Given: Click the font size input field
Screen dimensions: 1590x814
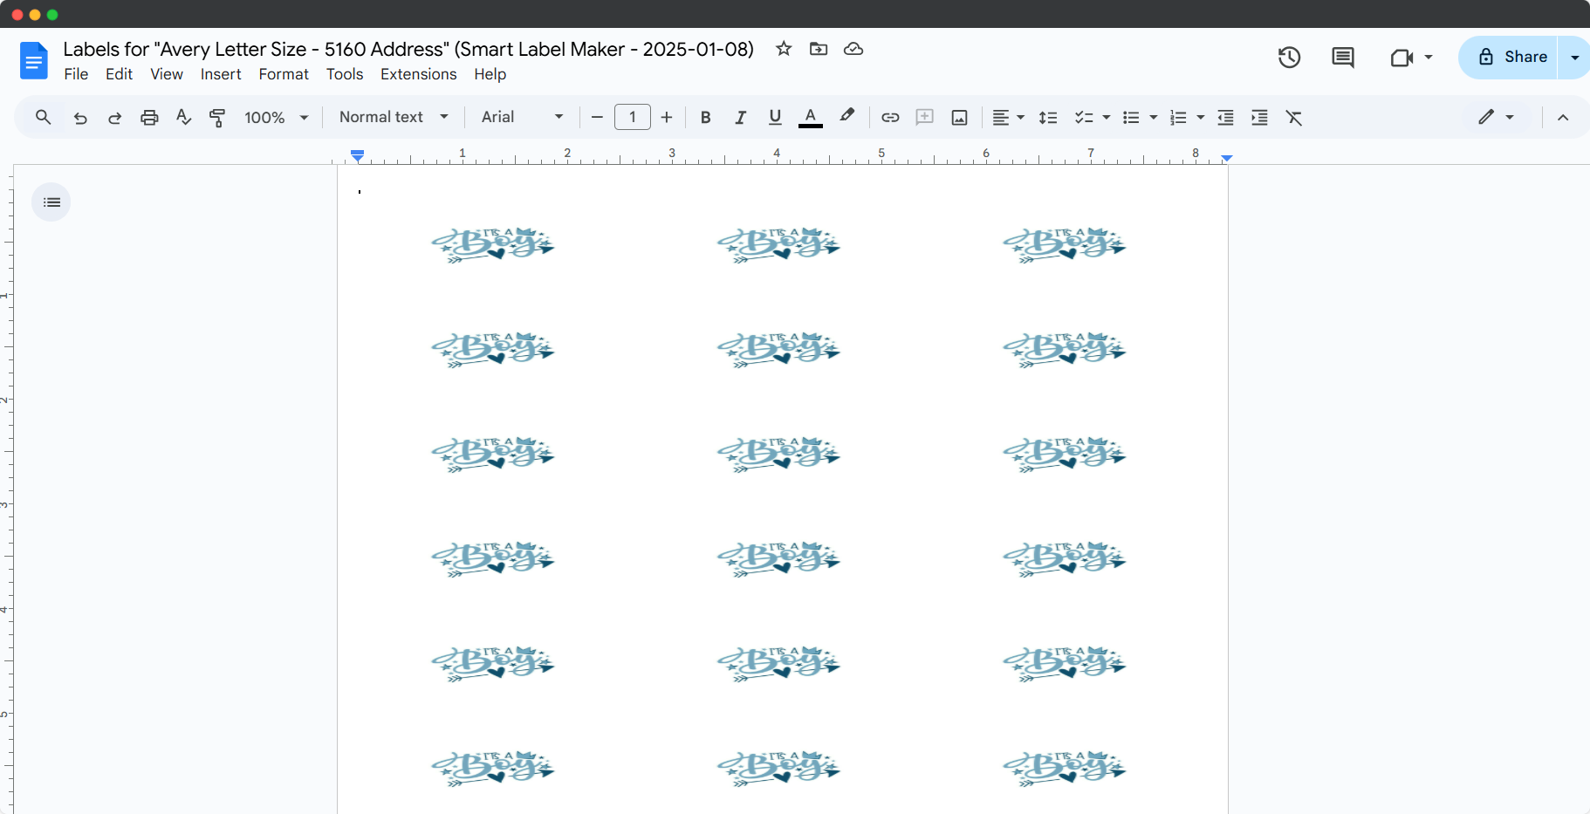Looking at the screenshot, I should tap(632, 117).
